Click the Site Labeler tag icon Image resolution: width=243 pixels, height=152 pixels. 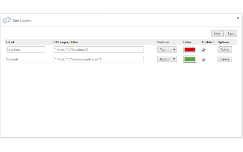coord(6,21)
